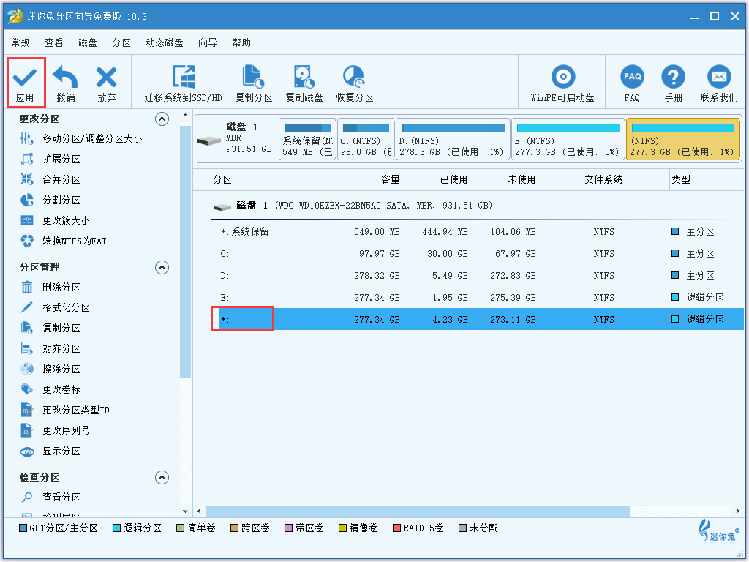Select Format Partition (格式化分区) in sidebar

[x=55, y=308]
